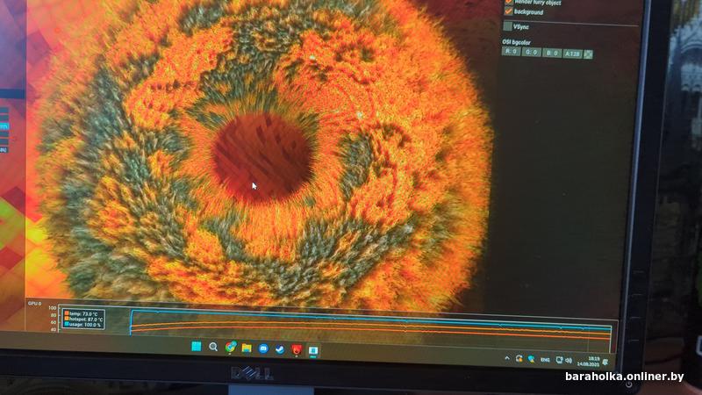Open the blue round taskbar app icon
702x395 pixels.
(x=263, y=348)
